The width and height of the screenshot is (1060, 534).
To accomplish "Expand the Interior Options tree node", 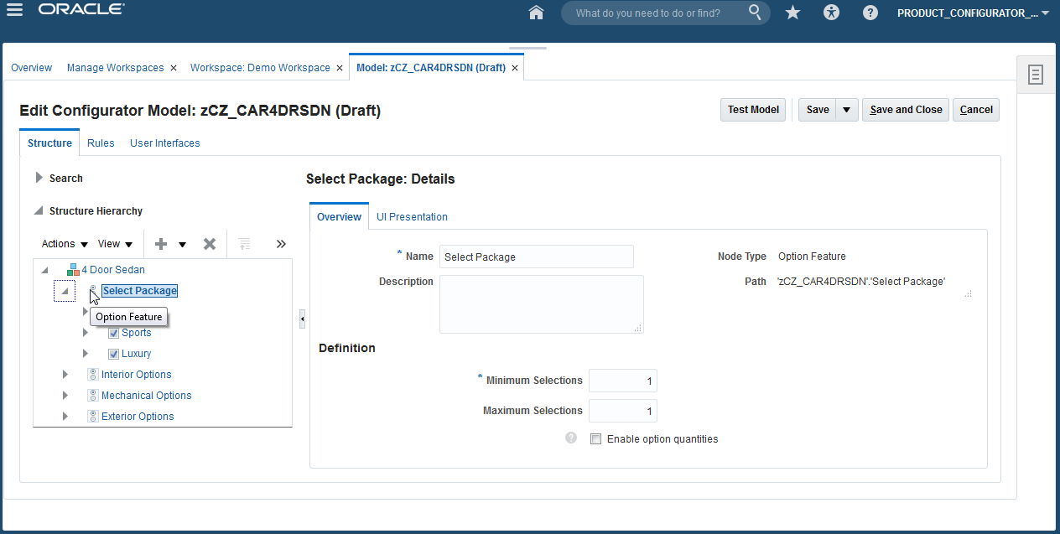I will click(65, 374).
